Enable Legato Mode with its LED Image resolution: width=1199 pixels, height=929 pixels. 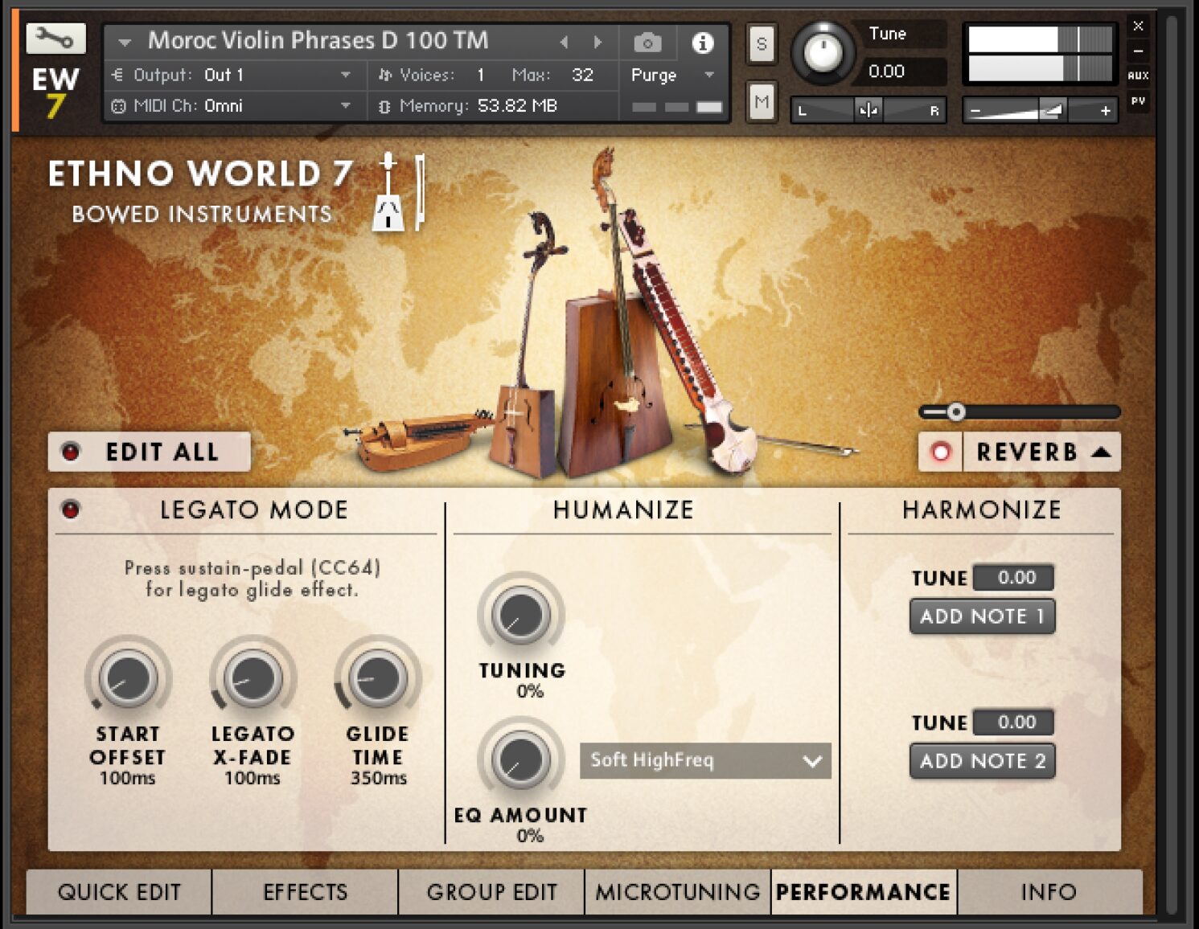click(x=71, y=510)
